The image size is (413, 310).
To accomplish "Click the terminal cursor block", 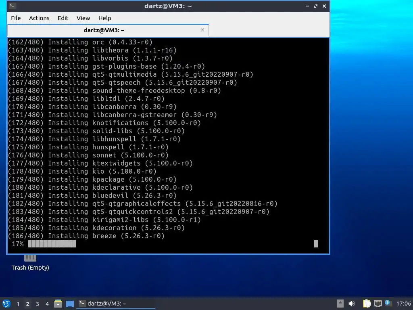I will (x=316, y=244).
